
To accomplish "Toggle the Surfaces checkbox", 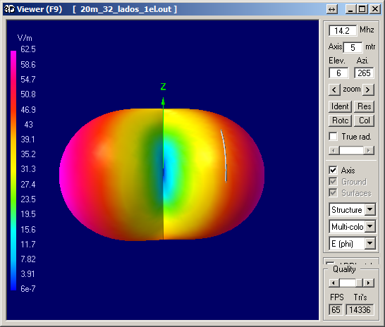I will pos(334,192).
